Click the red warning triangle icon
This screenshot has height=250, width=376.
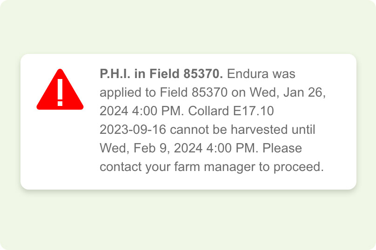click(x=60, y=89)
